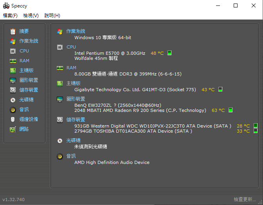263x205 pixels.
Task: Click Windows flag icon beside 作業系統 summary heading
Action: [x=60, y=32]
